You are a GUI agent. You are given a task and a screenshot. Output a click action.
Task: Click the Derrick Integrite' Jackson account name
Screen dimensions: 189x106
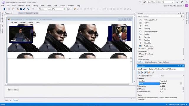pos(173,6)
